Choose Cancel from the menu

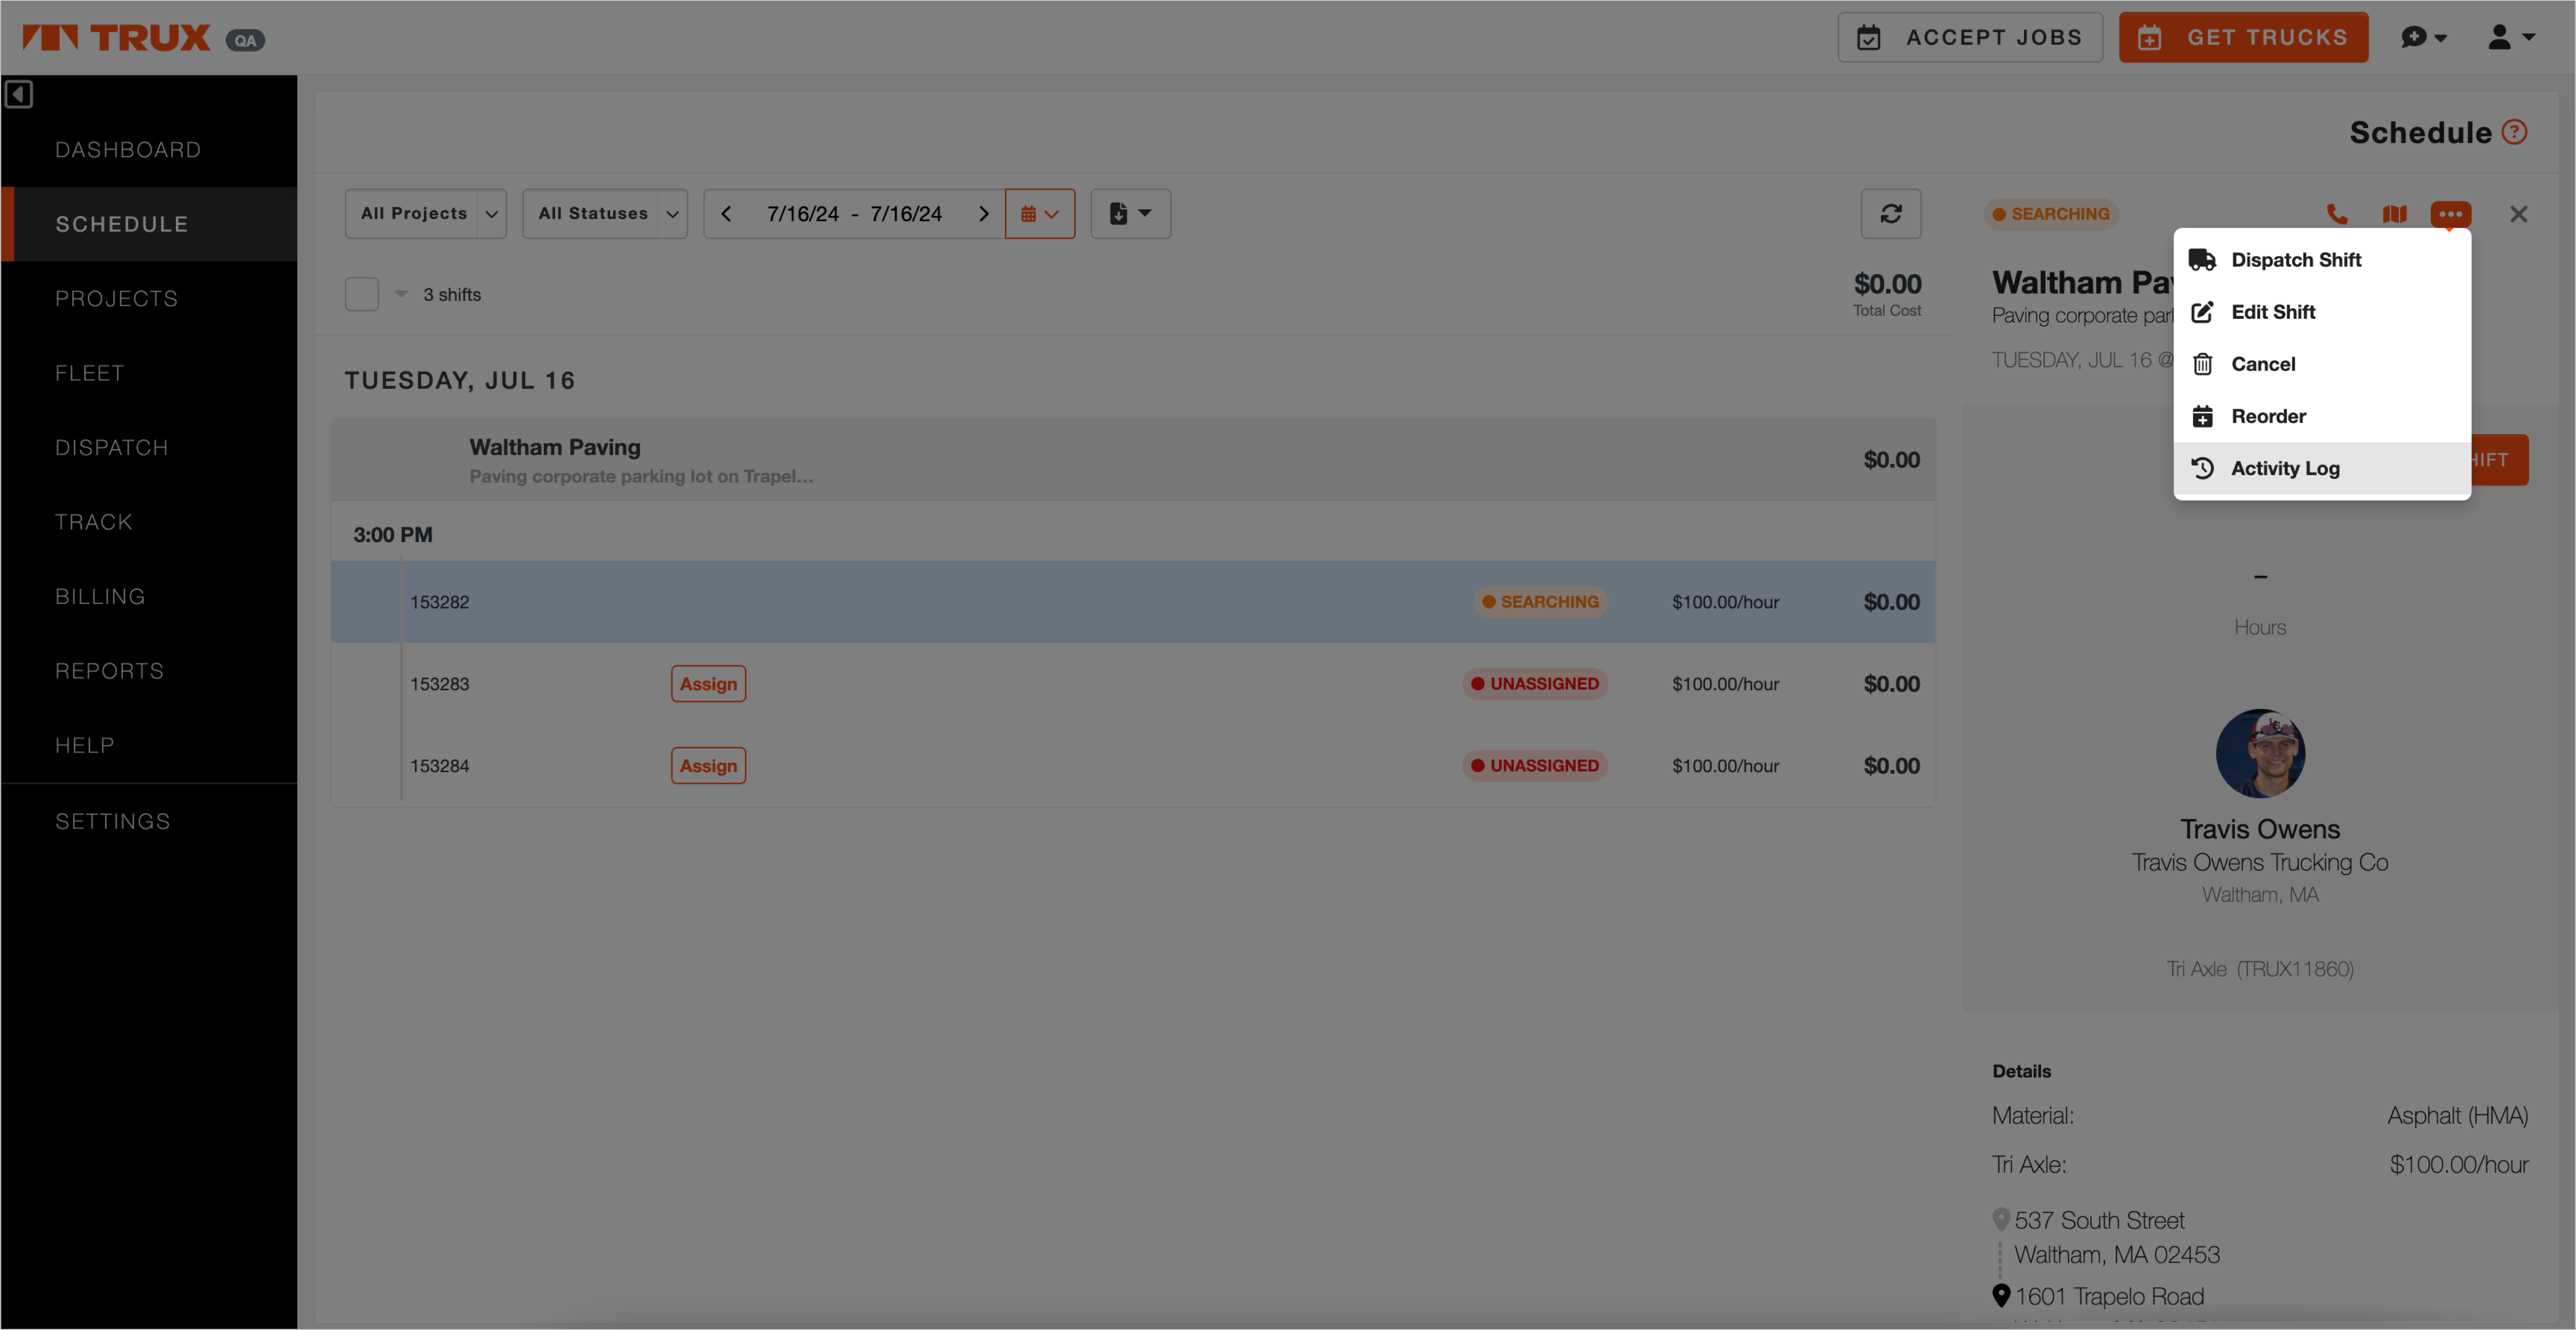click(x=2322, y=364)
